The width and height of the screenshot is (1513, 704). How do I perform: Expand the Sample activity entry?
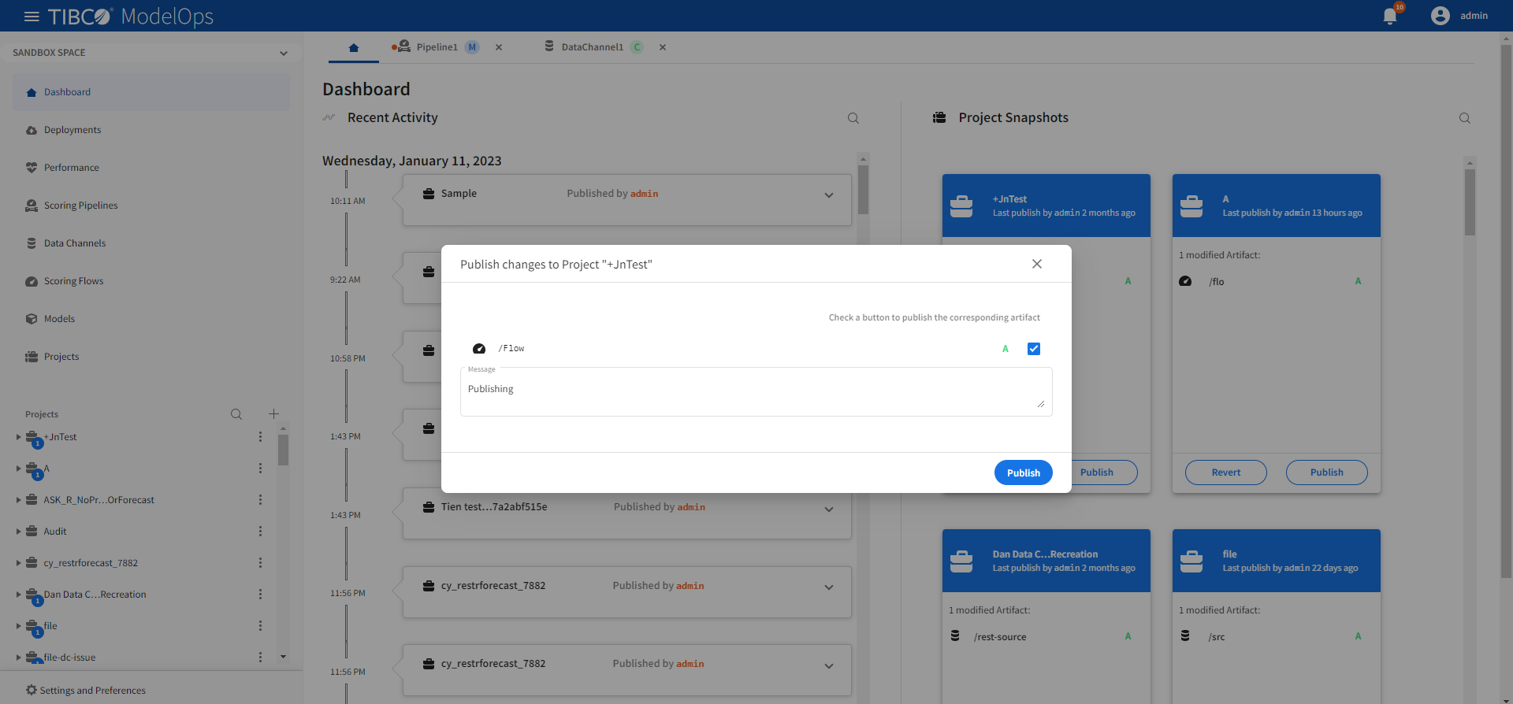pos(829,195)
